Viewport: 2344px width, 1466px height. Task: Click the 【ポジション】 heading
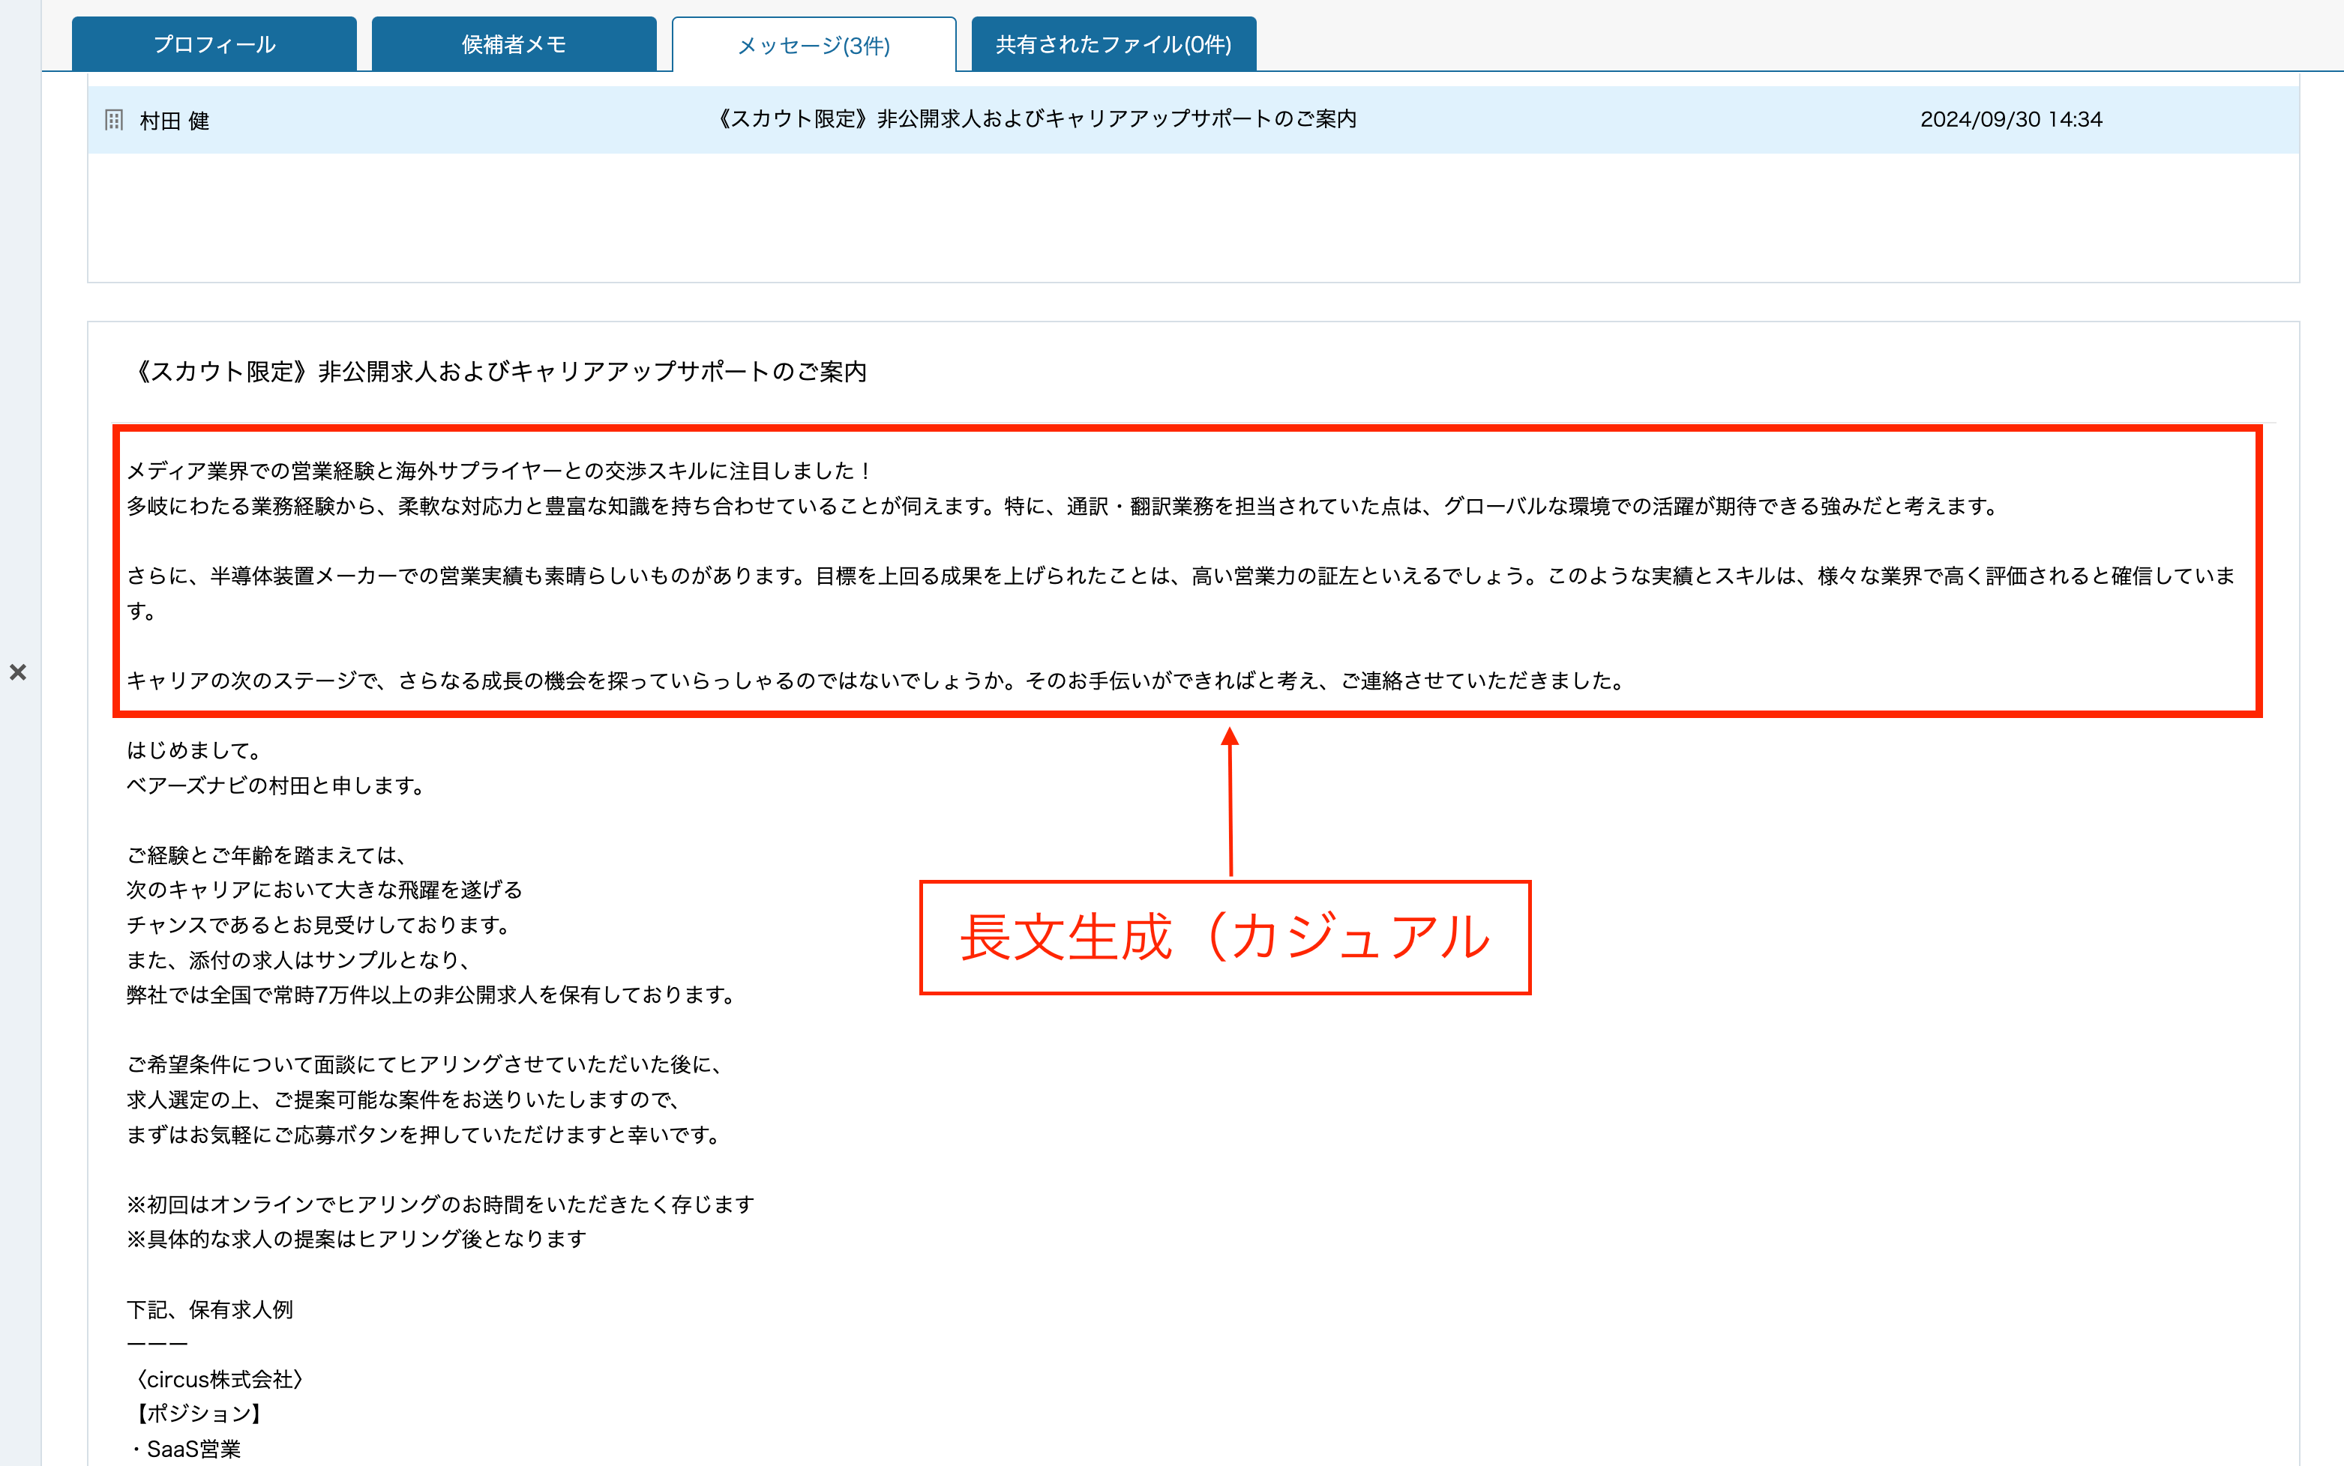coord(197,1414)
